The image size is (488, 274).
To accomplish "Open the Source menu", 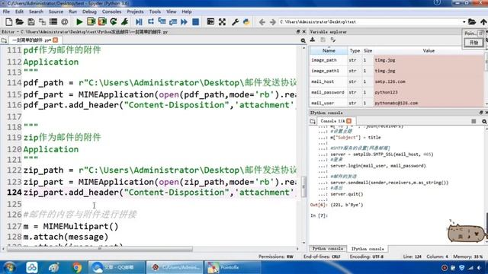I will 56,11.
